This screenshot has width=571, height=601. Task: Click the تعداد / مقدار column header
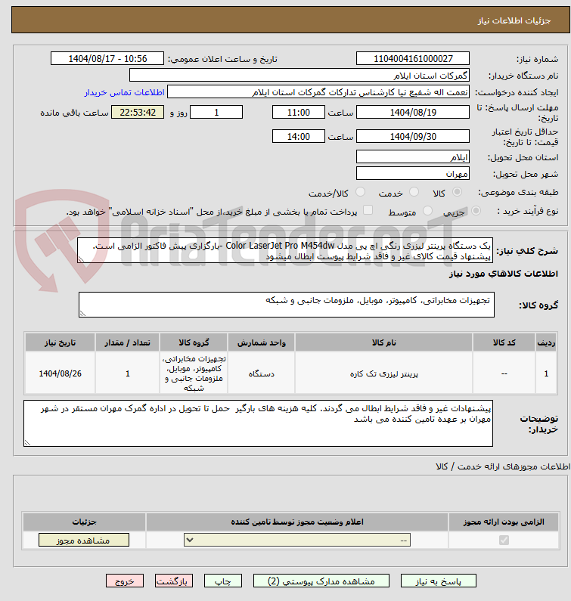(127, 342)
